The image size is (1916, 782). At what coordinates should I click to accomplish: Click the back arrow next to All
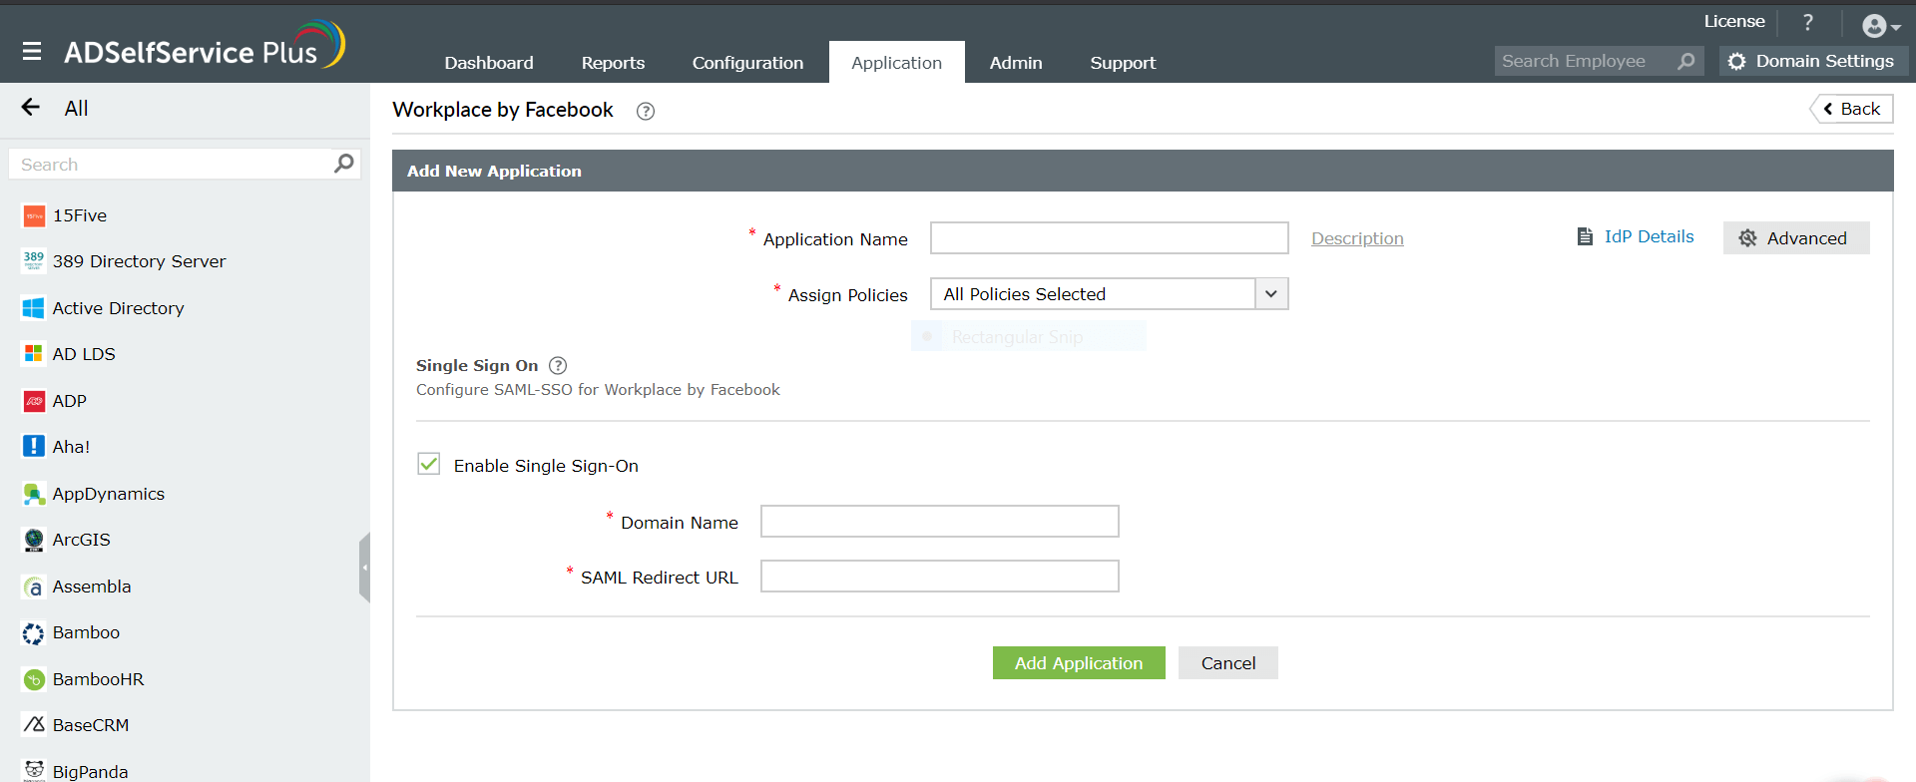tap(31, 108)
